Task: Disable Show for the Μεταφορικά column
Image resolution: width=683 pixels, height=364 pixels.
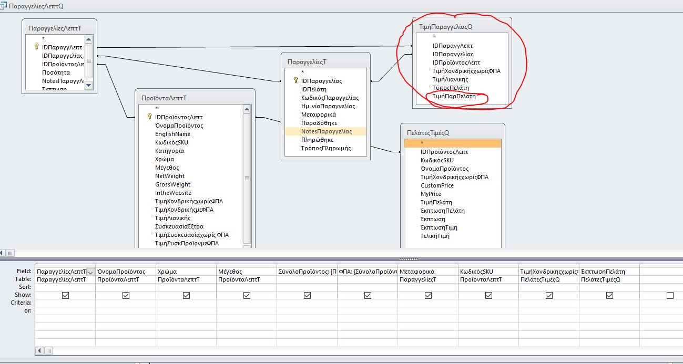Action: [427, 295]
